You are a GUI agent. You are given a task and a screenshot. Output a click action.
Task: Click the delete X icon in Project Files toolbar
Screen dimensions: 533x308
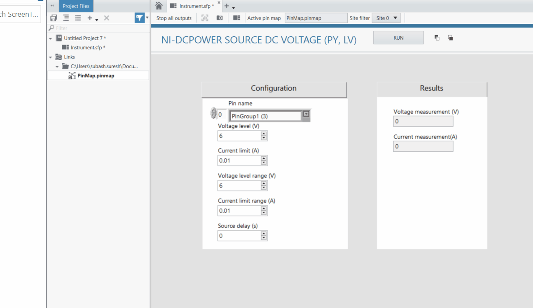107,18
